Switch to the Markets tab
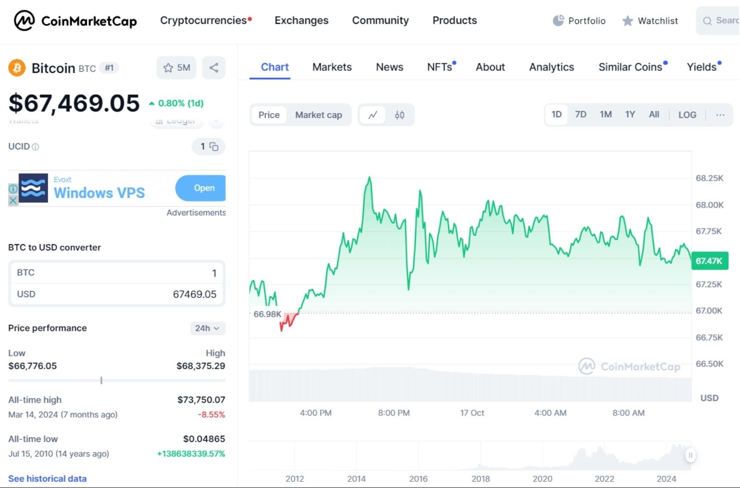The width and height of the screenshot is (740, 488). pyautogui.click(x=332, y=67)
